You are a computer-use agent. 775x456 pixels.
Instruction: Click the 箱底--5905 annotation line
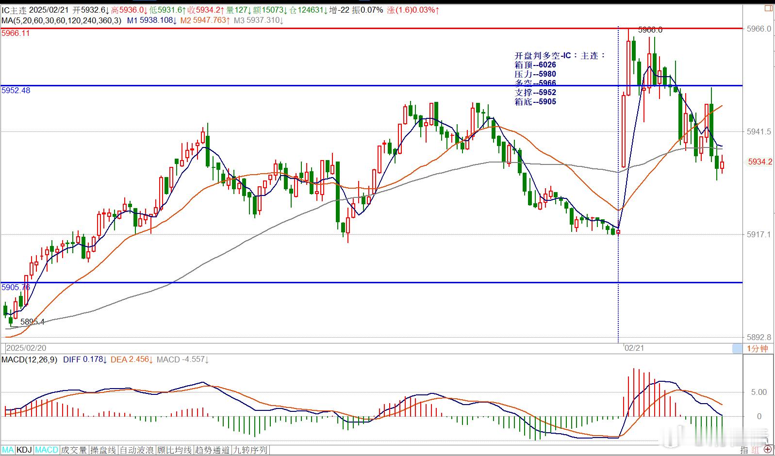(x=535, y=102)
